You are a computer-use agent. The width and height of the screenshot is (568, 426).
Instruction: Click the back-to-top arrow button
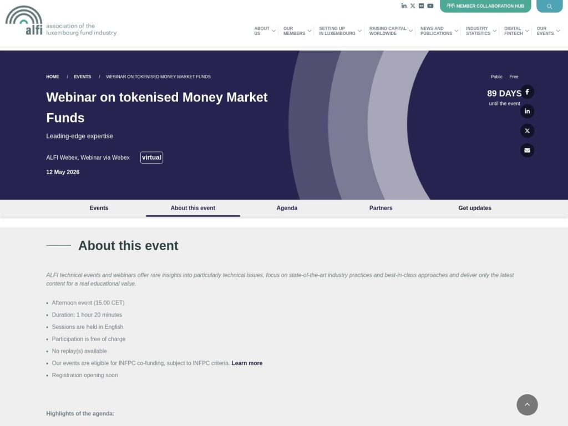pos(527,405)
